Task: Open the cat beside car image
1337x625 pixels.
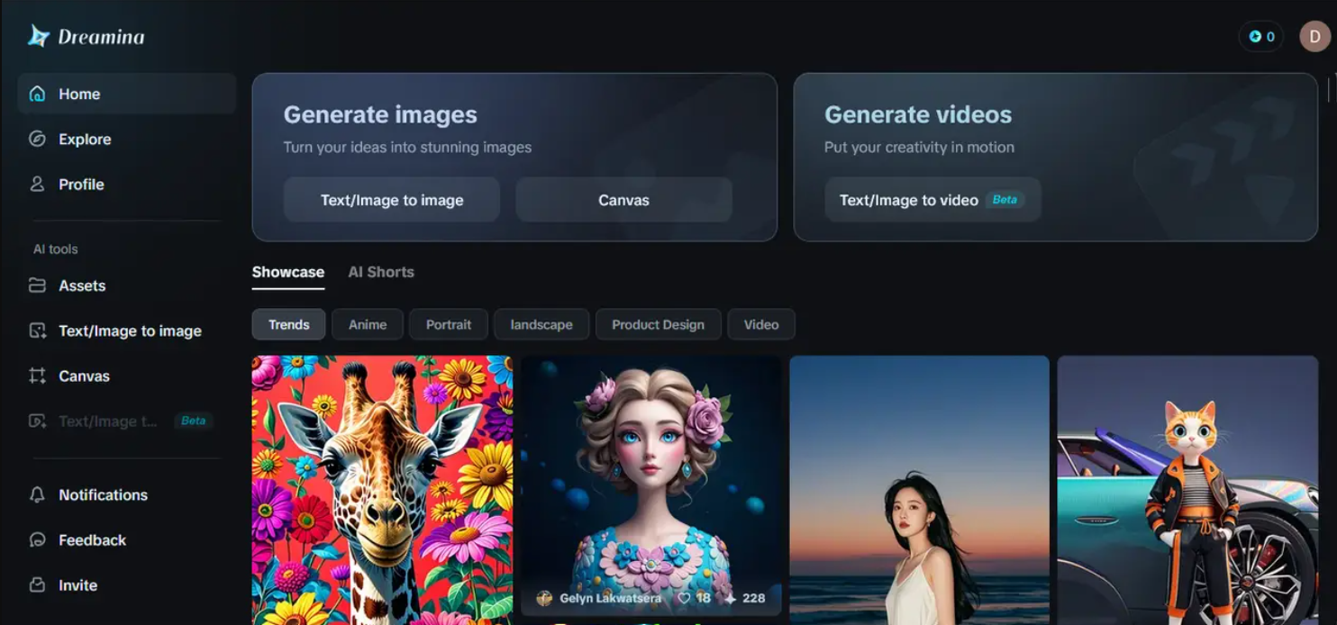Action: tap(1187, 490)
